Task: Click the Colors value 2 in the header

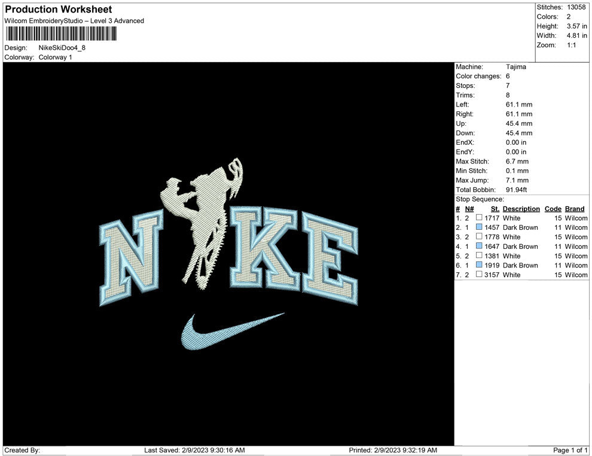Action: [x=569, y=17]
